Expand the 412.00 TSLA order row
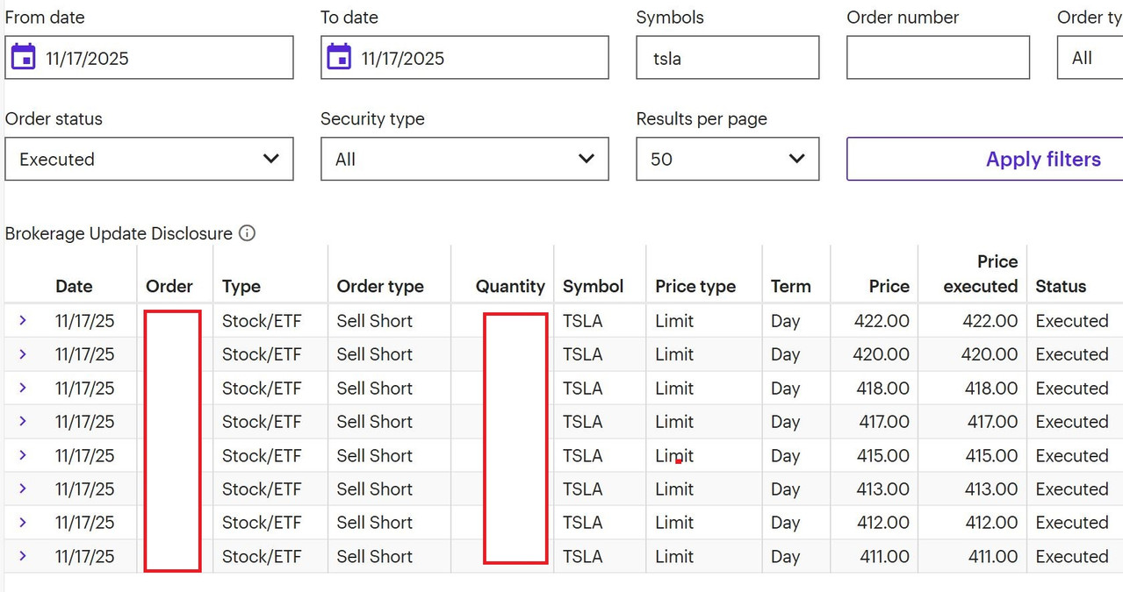This screenshot has height=592, width=1123. click(x=23, y=523)
